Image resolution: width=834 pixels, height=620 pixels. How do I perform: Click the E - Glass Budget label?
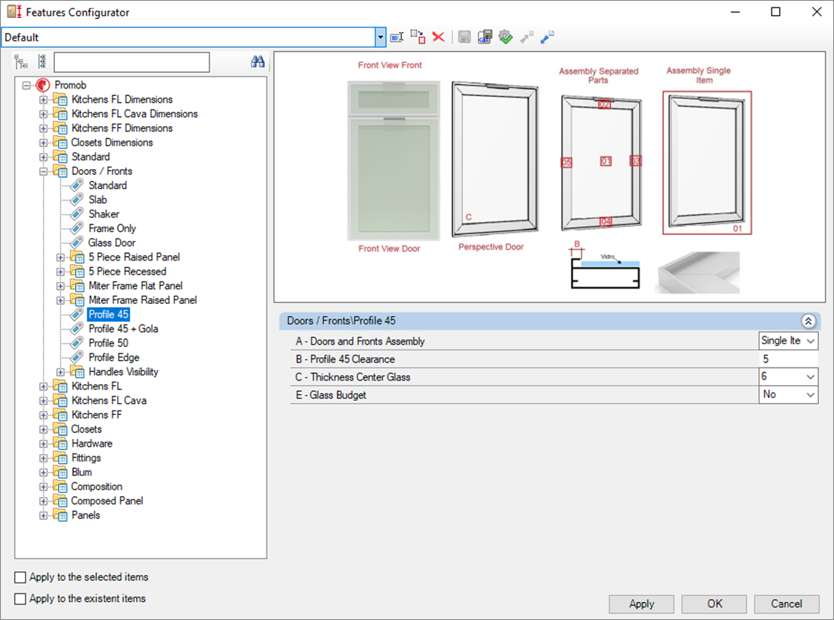tap(331, 396)
